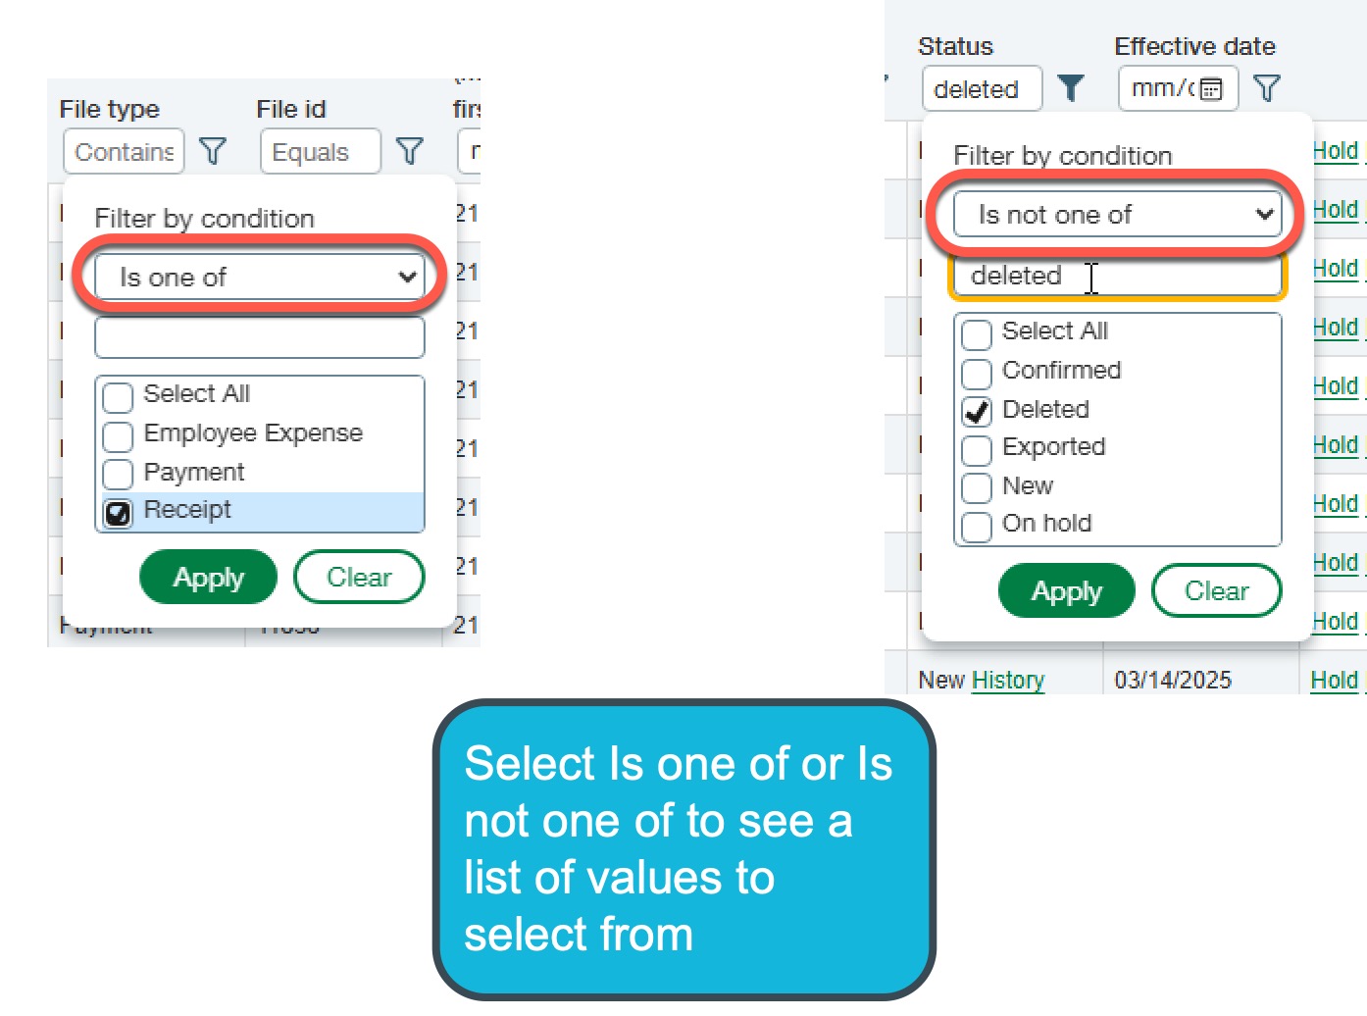Tick the Employee Expense checkbox
Image resolution: width=1367 pixels, height=1016 pixels.
pyautogui.click(x=119, y=435)
